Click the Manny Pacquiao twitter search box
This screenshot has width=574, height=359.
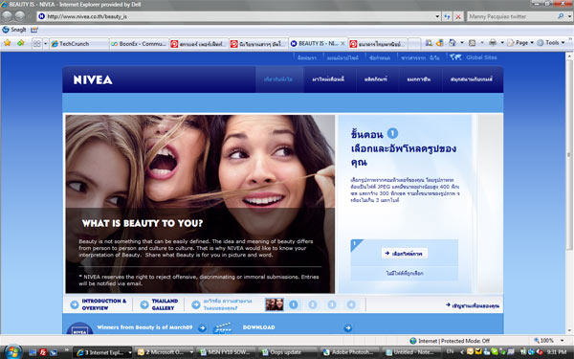pos(512,16)
